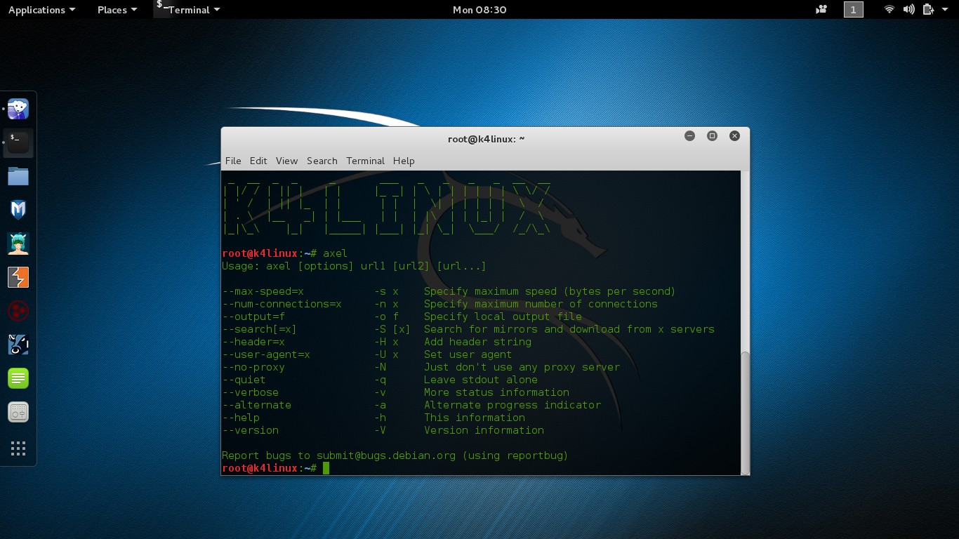Click the '--header=x' option text
The height and width of the screenshot is (539, 959).
pos(253,342)
